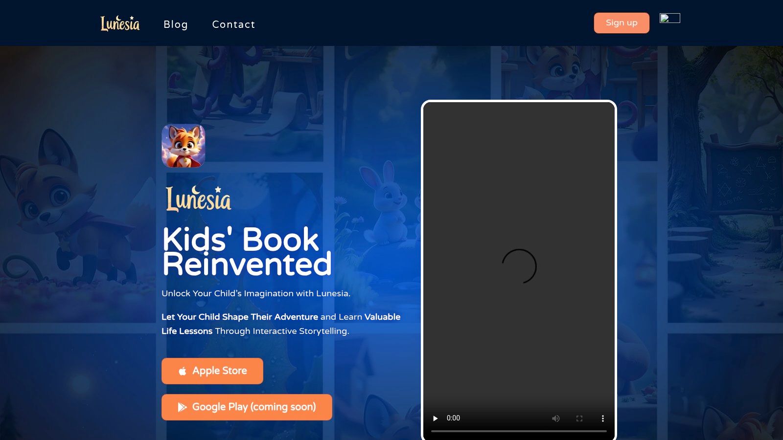
Task: Go to the Contact page
Action: tap(233, 24)
